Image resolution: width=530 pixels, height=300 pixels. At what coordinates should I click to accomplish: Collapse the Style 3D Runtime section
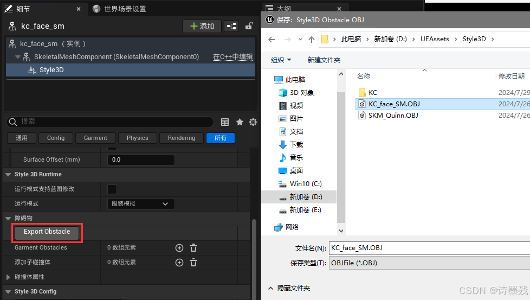click(8, 175)
